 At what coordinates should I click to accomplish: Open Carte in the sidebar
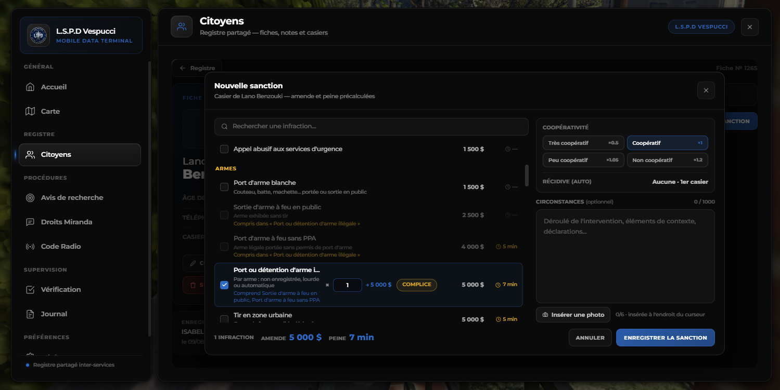tap(80, 111)
